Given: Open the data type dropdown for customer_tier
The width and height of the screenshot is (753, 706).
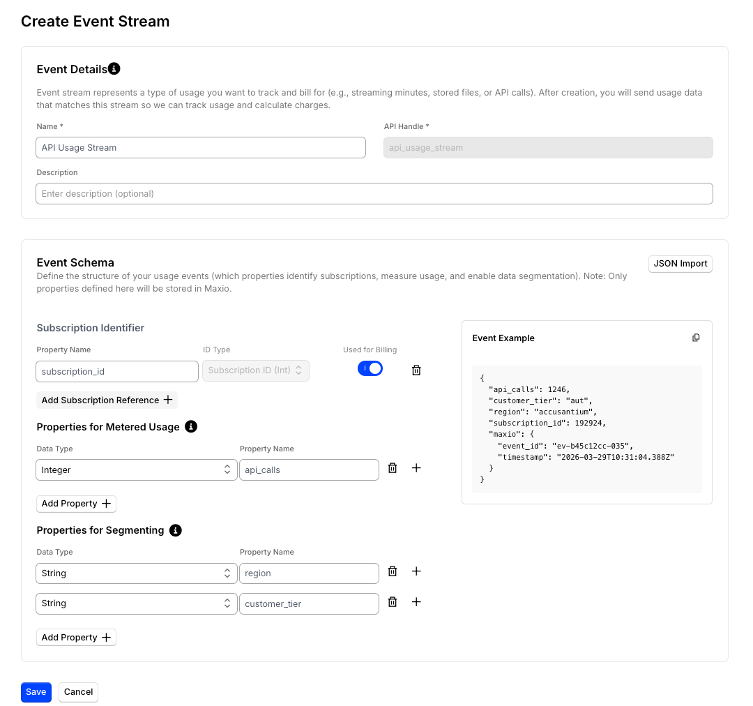Looking at the screenshot, I should (x=137, y=603).
